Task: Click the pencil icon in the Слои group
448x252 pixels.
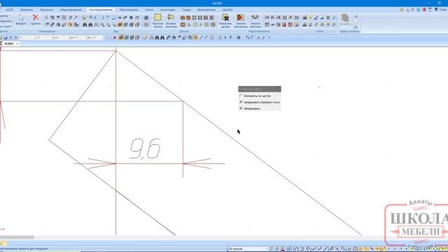Action: (x=316, y=17)
